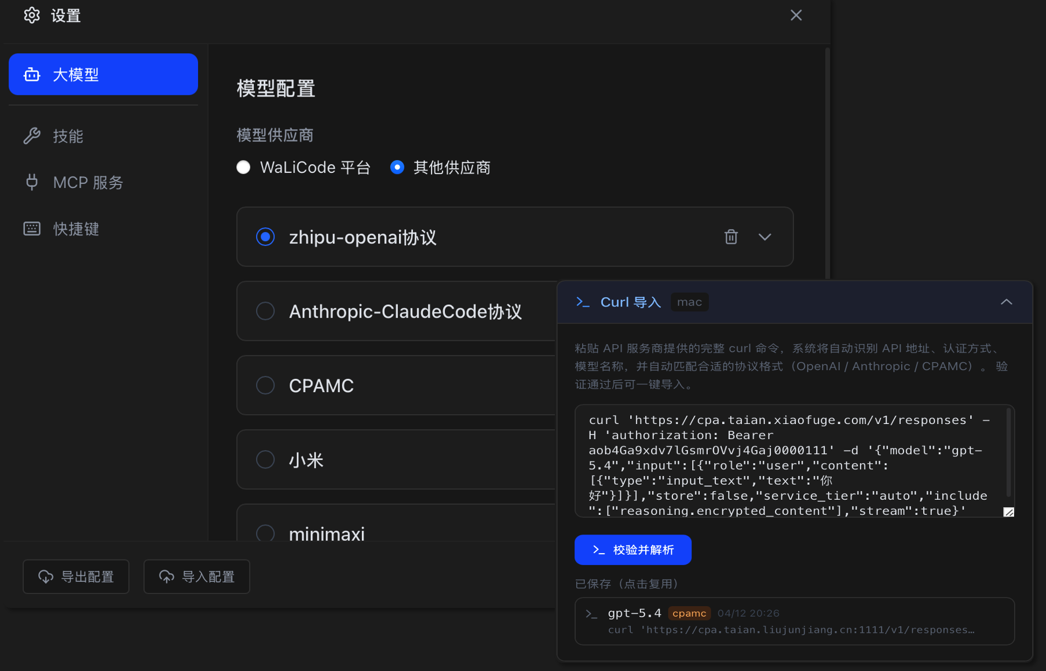The height and width of the screenshot is (671, 1046).
Task: Switch to the MCP 服务 section
Action: tap(88, 182)
